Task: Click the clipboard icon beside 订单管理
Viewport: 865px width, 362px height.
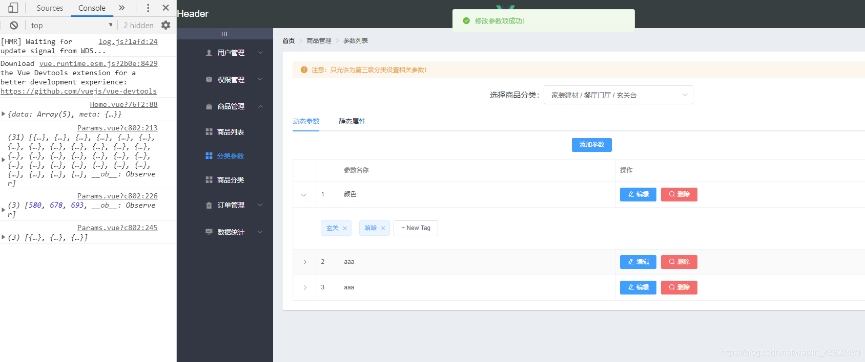Action: (209, 205)
